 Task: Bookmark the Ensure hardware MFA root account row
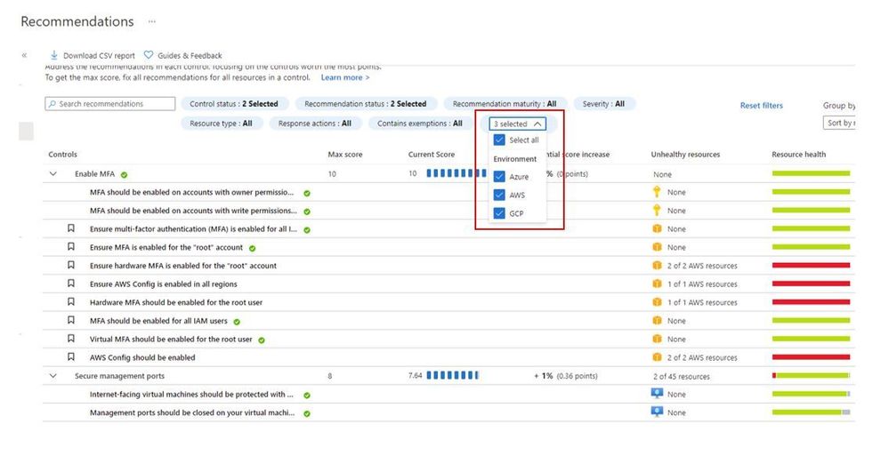(x=71, y=265)
